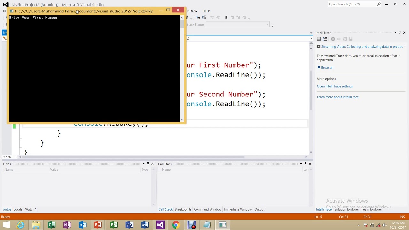Viewport: 409px width, 230px height.
Task: Switch to the Output tab
Action: (x=259, y=209)
